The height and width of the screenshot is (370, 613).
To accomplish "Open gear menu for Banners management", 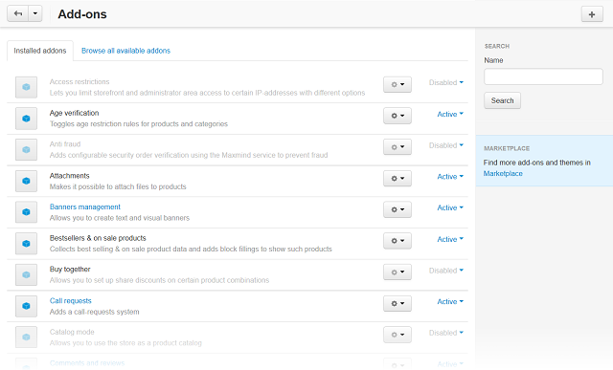I will click(x=397, y=209).
